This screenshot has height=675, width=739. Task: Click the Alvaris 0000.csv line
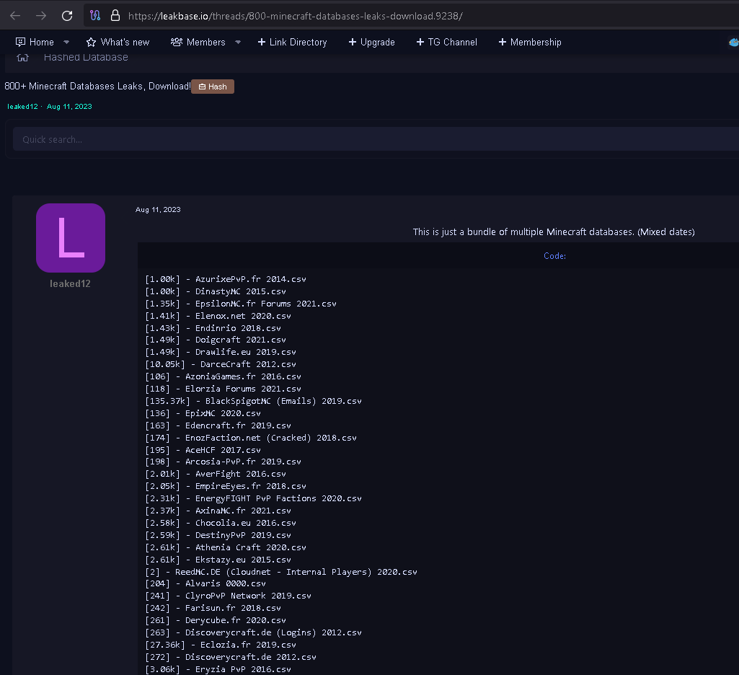coord(205,583)
